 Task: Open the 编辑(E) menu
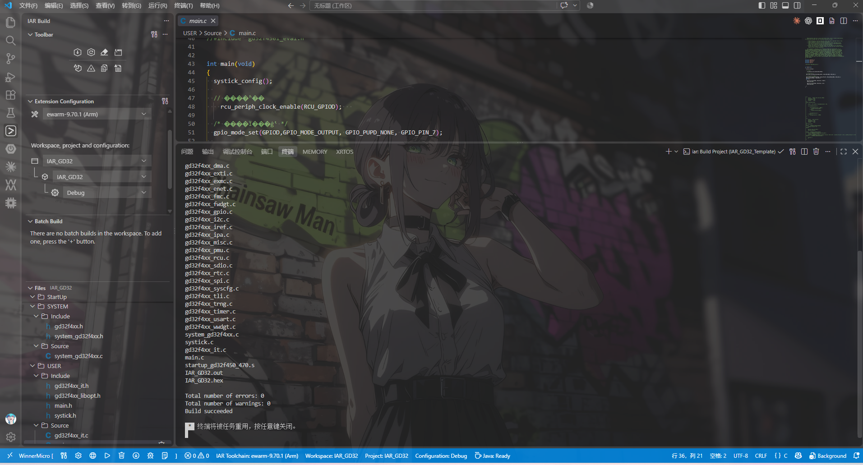[x=54, y=5]
